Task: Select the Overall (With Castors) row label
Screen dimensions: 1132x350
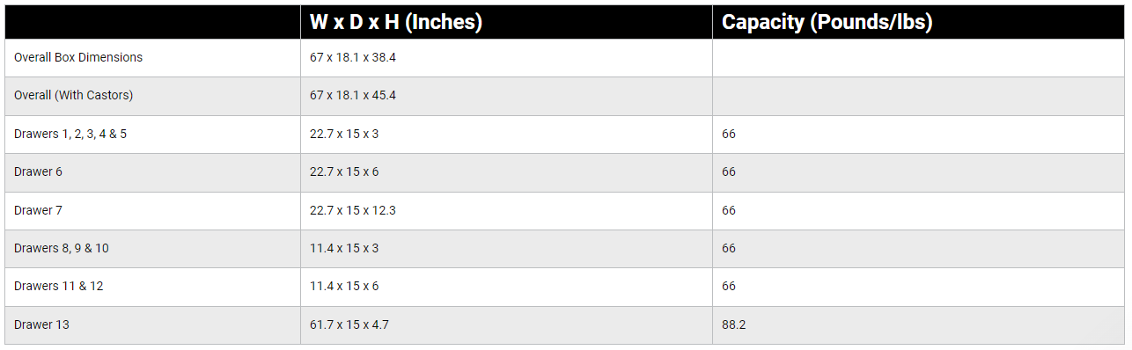Action: pyautogui.click(x=74, y=95)
